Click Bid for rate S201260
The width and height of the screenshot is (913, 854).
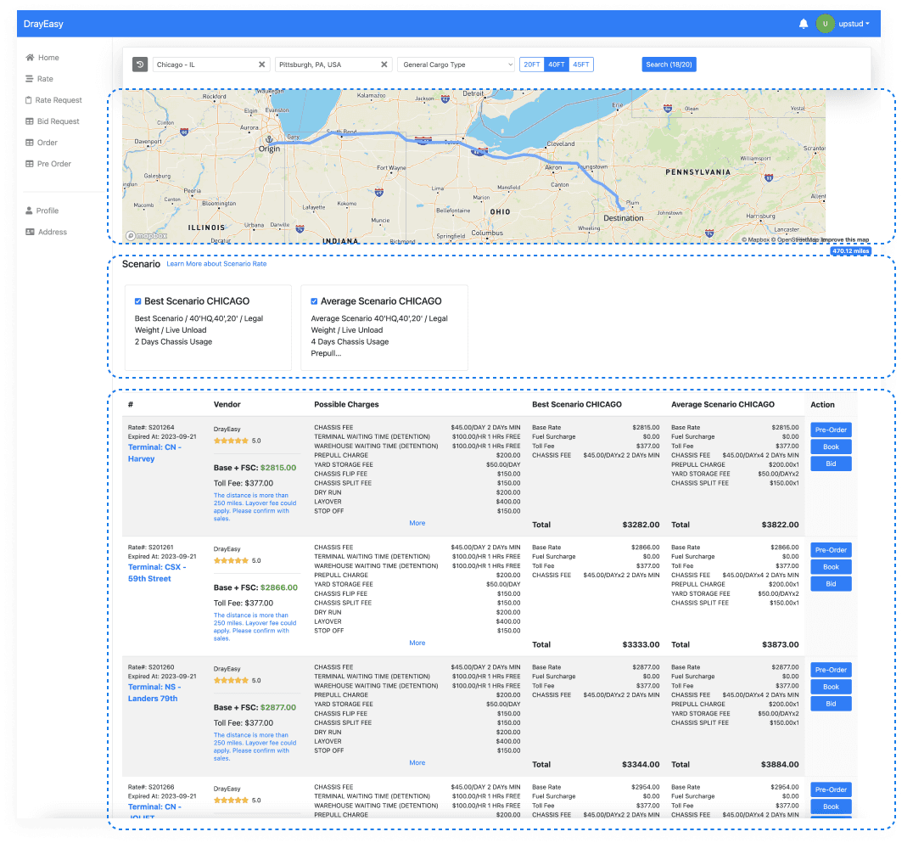point(831,704)
